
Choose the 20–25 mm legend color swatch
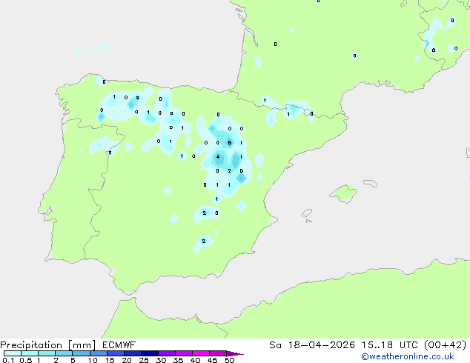tap(132, 353)
